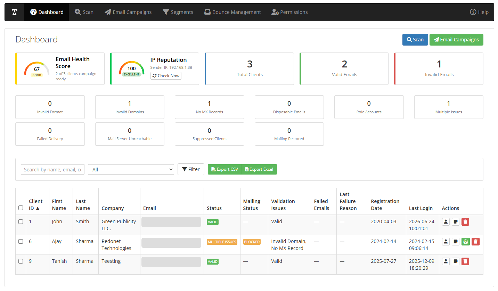
Task: Open notes icon for Ajay Sharma row
Action: (456, 241)
